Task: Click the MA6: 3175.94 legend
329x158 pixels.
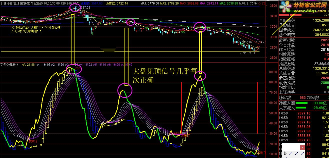Action: coord(248,3)
